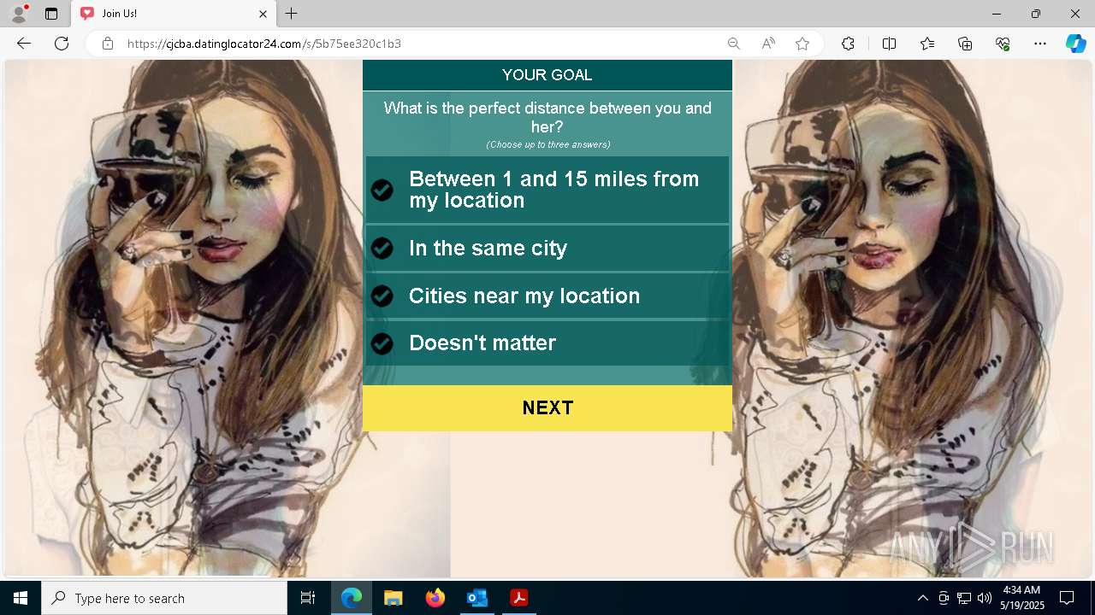Image resolution: width=1095 pixels, height=615 pixels.
Task: Check 'Doesn't matter' option
Action: (x=547, y=343)
